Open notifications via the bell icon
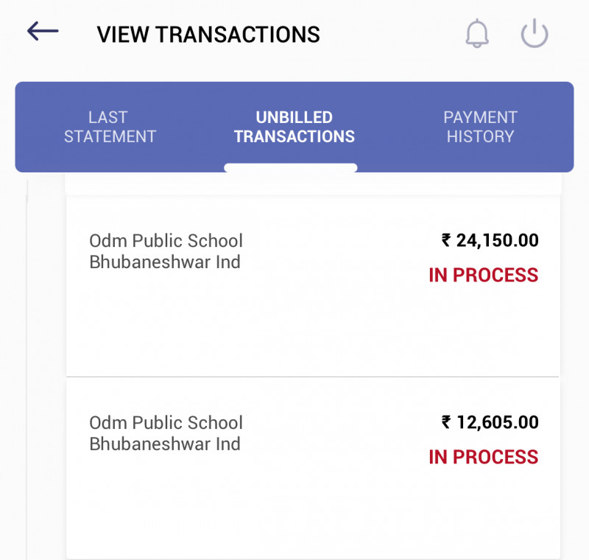The width and height of the screenshot is (589, 560). click(477, 34)
